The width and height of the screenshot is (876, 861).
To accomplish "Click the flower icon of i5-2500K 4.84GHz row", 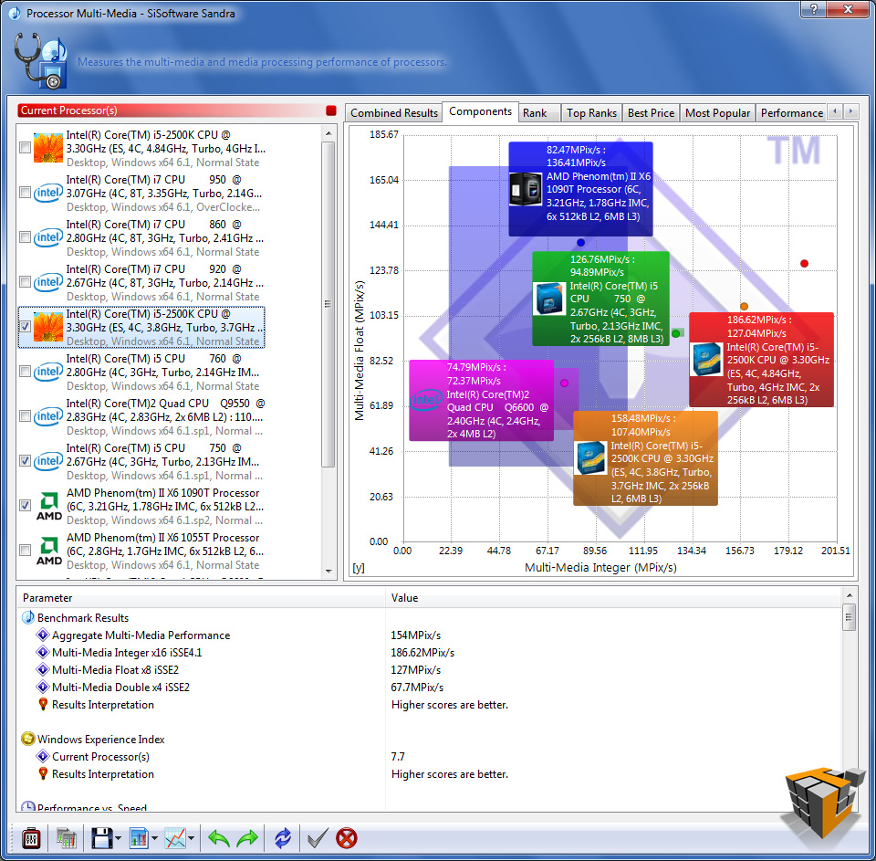I will click(48, 148).
